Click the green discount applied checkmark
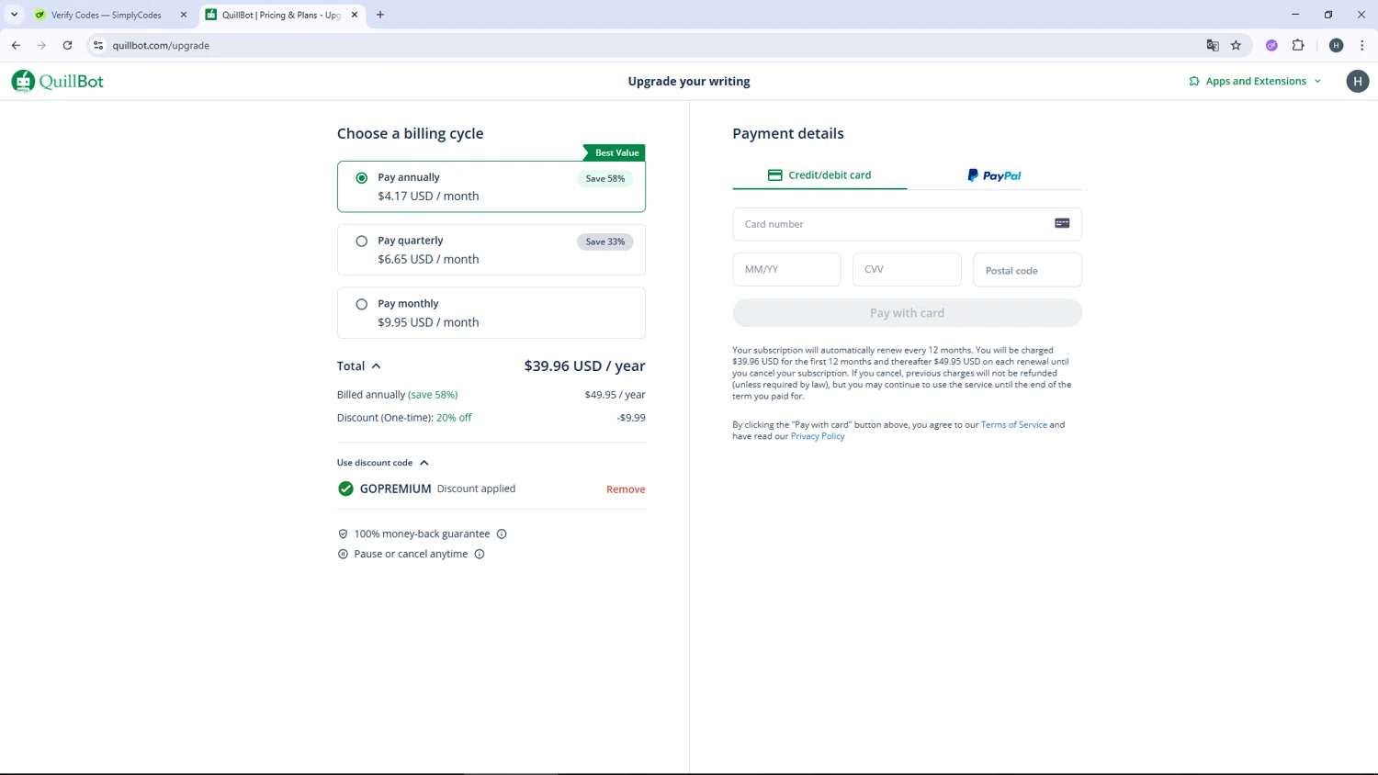Screen dimensions: 1378x775 (345, 489)
